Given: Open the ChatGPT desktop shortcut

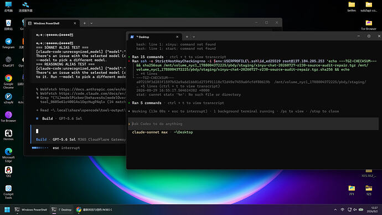Looking at the screenshot, I should pyautogui.click(x=8, y=62).
